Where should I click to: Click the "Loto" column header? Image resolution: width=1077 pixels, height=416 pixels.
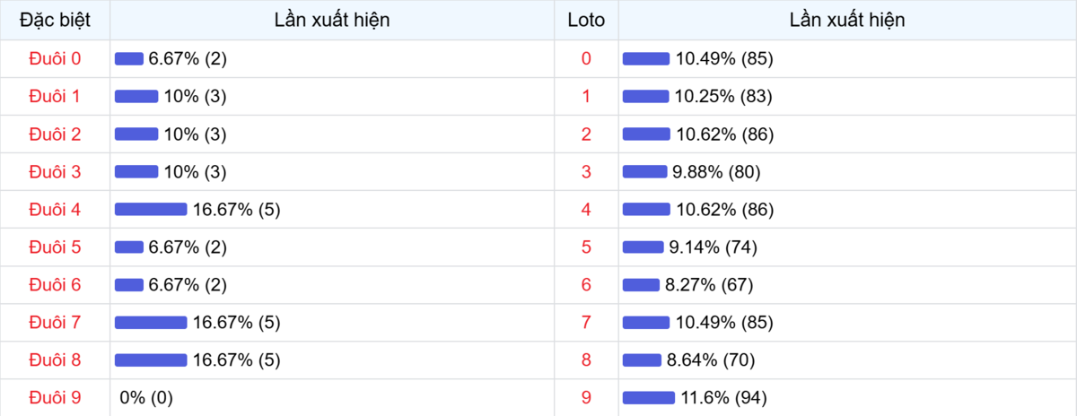(x=586, y=20)
